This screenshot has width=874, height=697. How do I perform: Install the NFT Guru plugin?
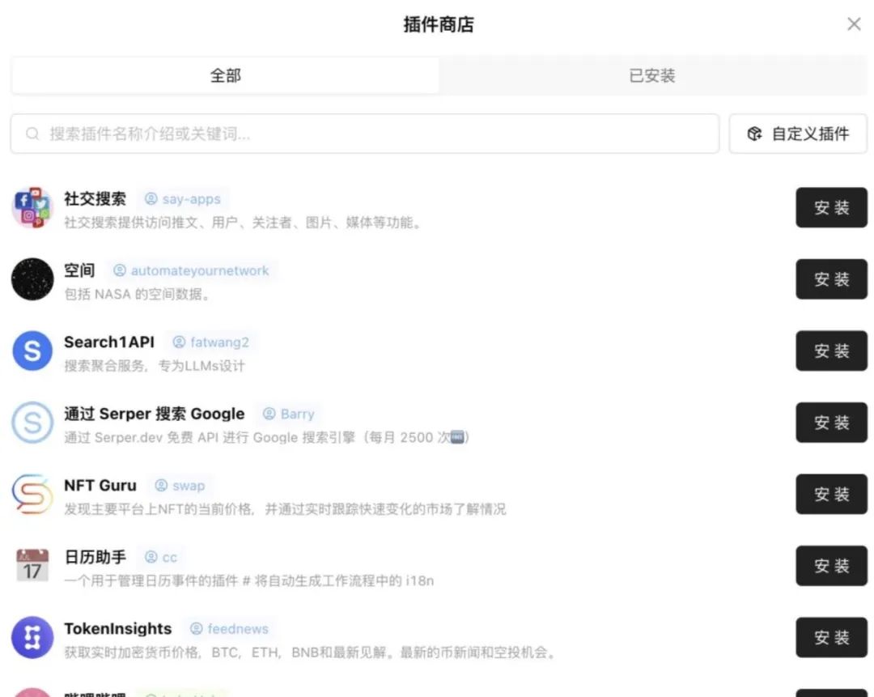831,494
